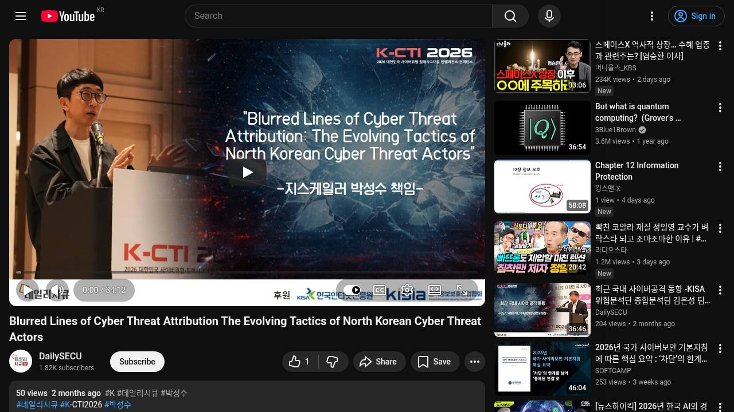Switch to theater mode
The height and width of the screenshot is (412, 734).
tap(435, 290)
